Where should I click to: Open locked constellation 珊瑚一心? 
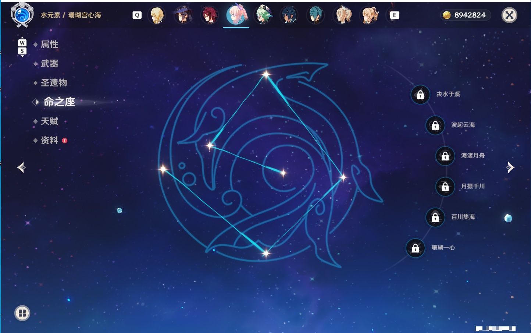click(x=415, y=248)
